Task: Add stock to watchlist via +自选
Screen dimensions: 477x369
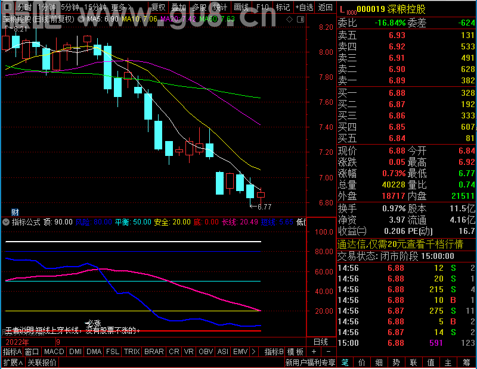Action: click(304, 7)
